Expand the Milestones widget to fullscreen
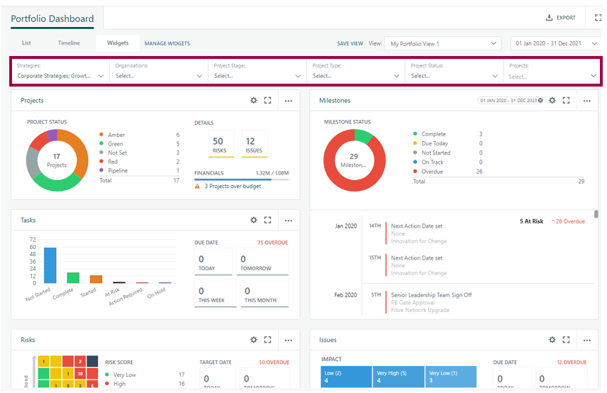Viewport: 607px width, 393px height. tap(567, 100)
